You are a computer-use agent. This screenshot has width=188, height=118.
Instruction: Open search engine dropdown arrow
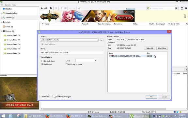tap(150, 8)
